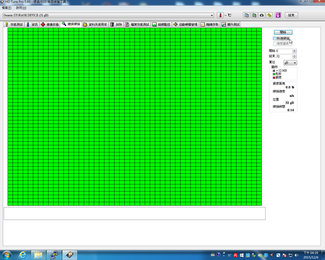Screen dimensions: 325x260
Task: Increase the 開始 start value with spinner
Action: coord(294,50)
